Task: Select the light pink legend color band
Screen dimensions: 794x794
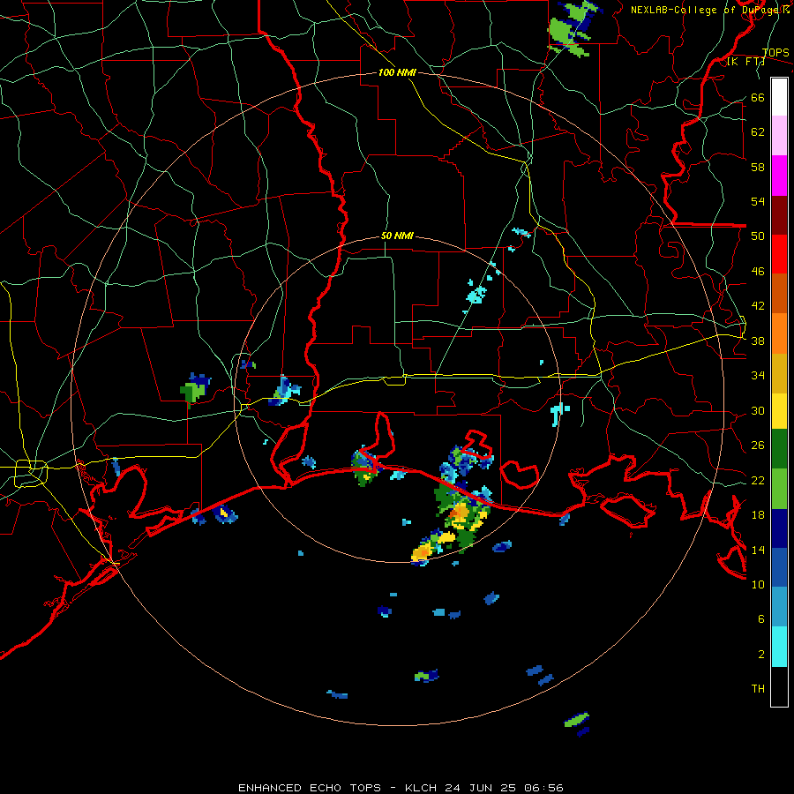Action: pos(779,135)
